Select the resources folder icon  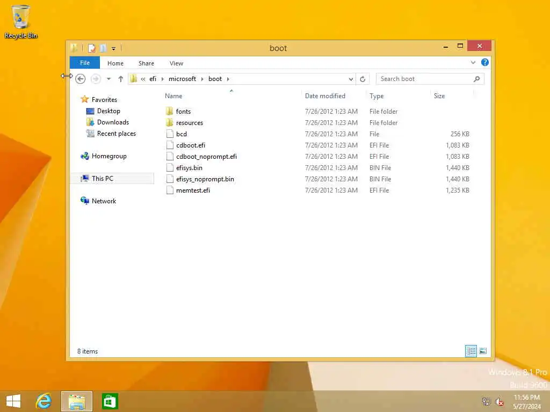(x=170, y=123)
